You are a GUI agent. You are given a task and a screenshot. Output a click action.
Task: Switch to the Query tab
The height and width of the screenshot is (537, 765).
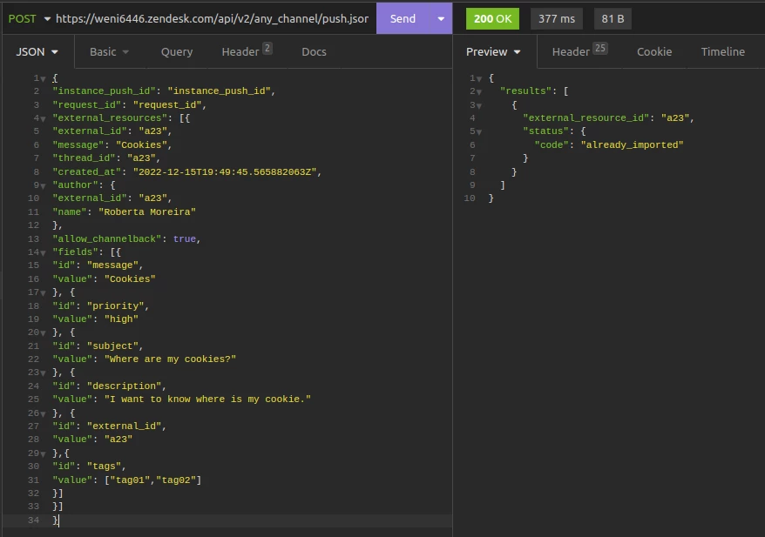point(177,51)
